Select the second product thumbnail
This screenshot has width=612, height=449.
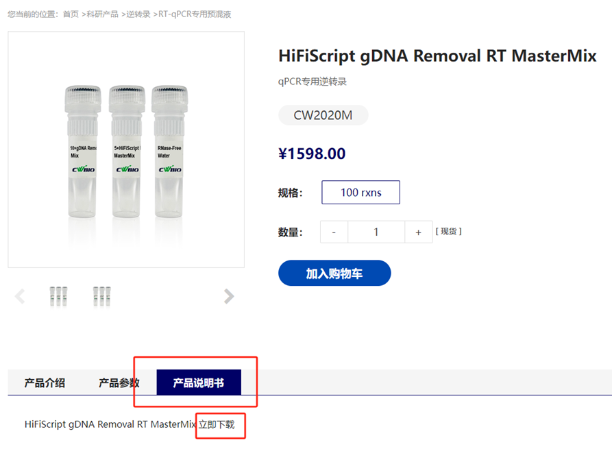(x=102, y=296)
